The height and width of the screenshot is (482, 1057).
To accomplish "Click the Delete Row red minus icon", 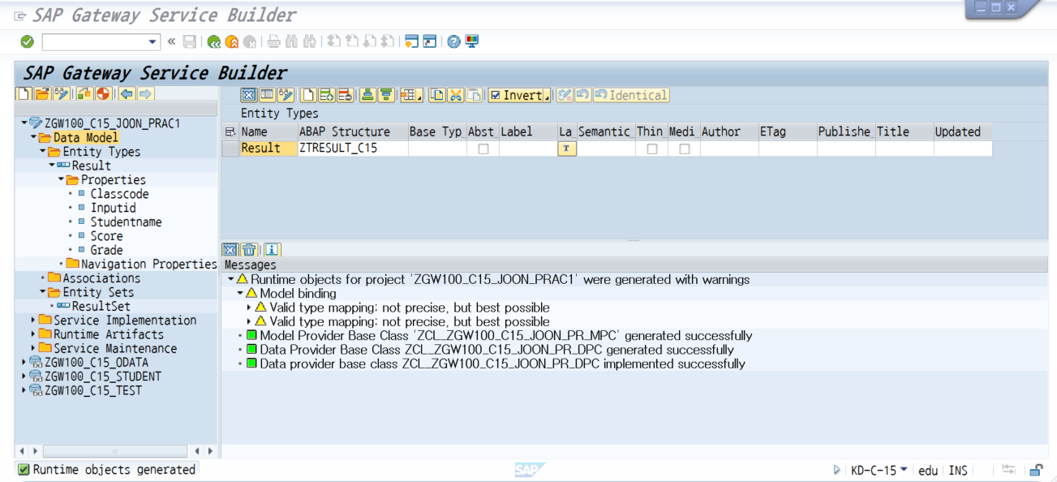I will tap(345, 95).
